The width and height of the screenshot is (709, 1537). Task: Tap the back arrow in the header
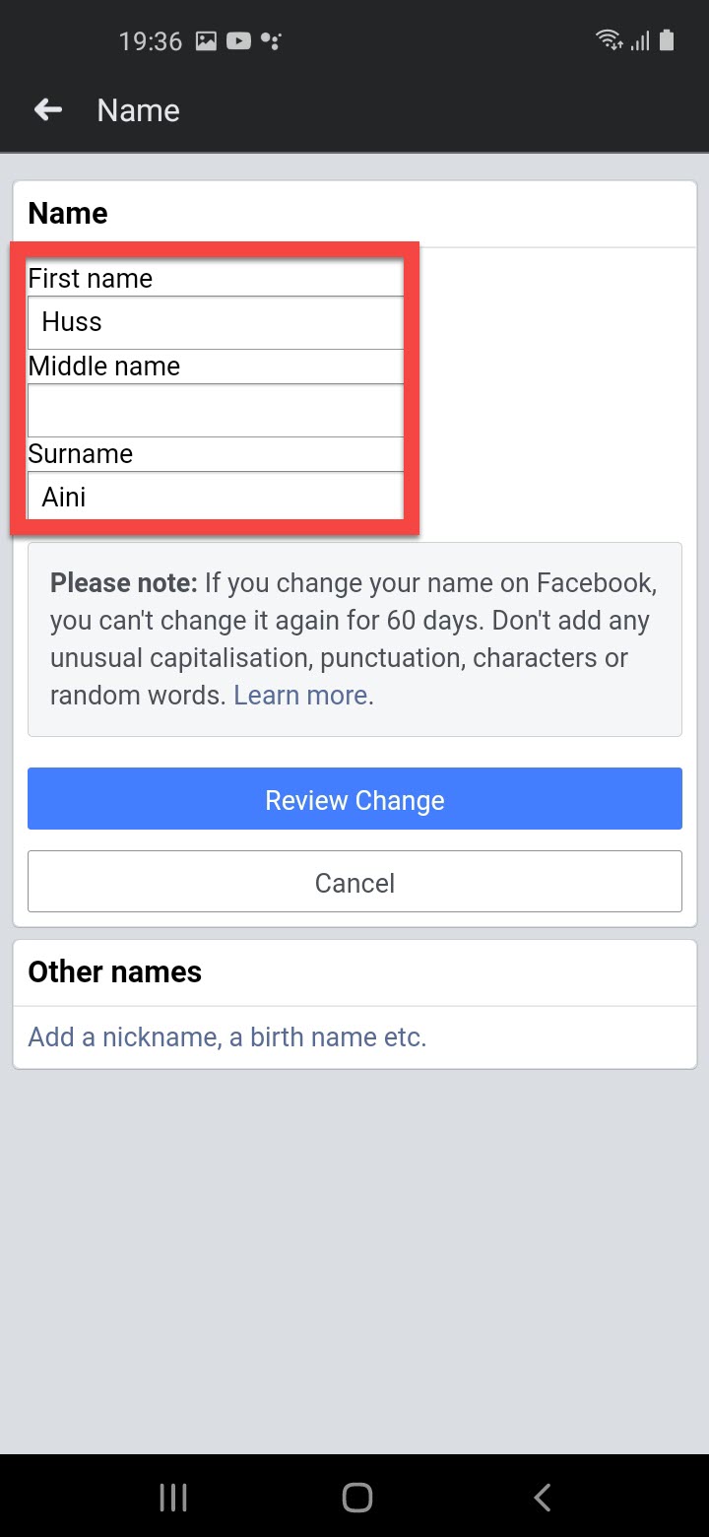click(x=48, y=110)
